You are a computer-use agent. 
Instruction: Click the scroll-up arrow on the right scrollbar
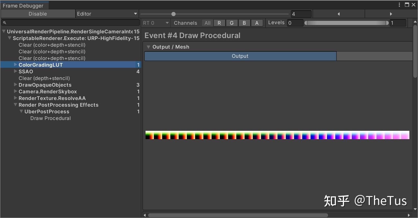point(415,22)
